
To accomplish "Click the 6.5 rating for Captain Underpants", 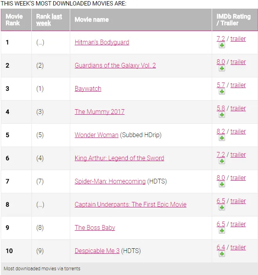I will point(221,201).
